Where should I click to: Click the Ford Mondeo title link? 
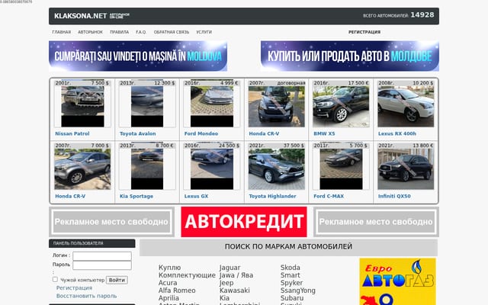[x=201, y=133]
